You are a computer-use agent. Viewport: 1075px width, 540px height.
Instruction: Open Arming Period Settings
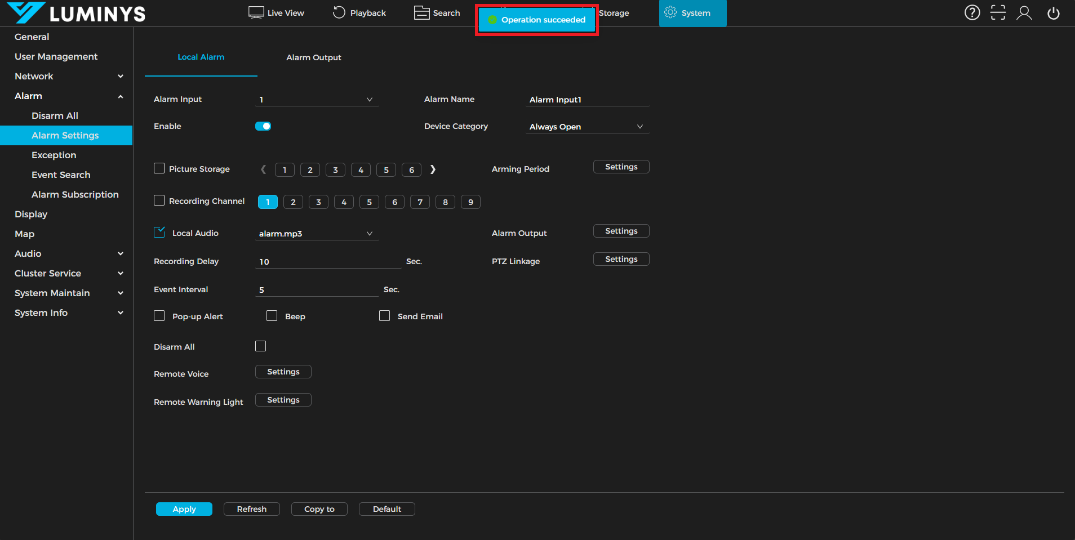click(621, 167)
